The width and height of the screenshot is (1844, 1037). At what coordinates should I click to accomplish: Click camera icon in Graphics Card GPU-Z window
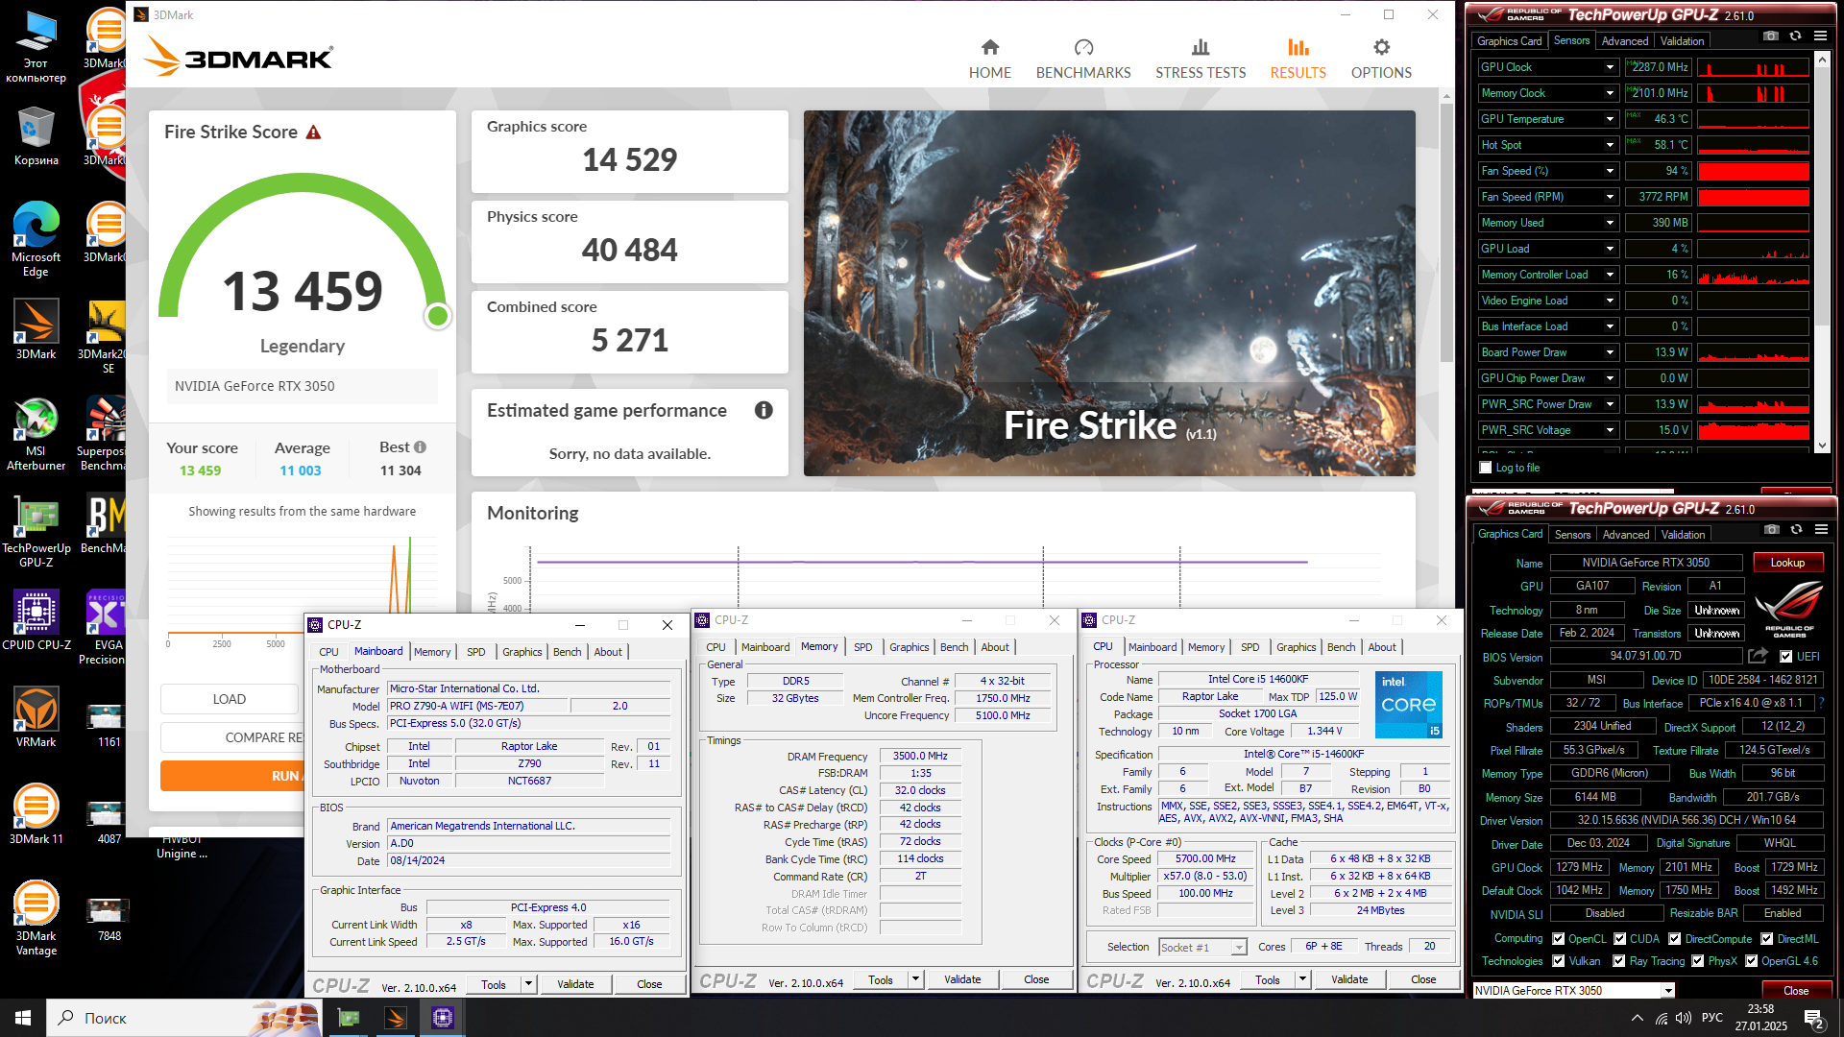pos(1772,530)
